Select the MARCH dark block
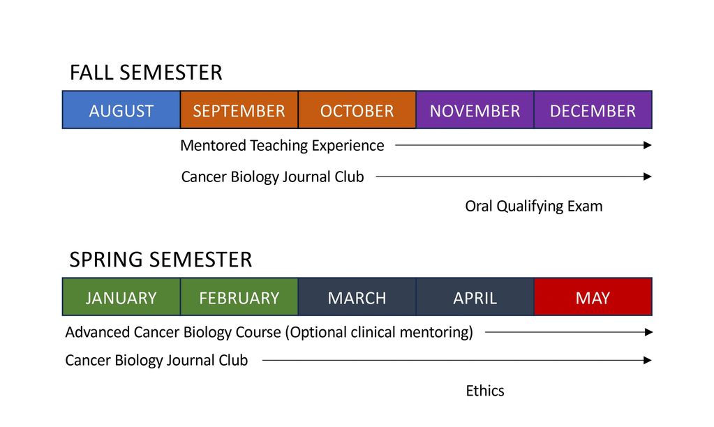 (357, 297)
